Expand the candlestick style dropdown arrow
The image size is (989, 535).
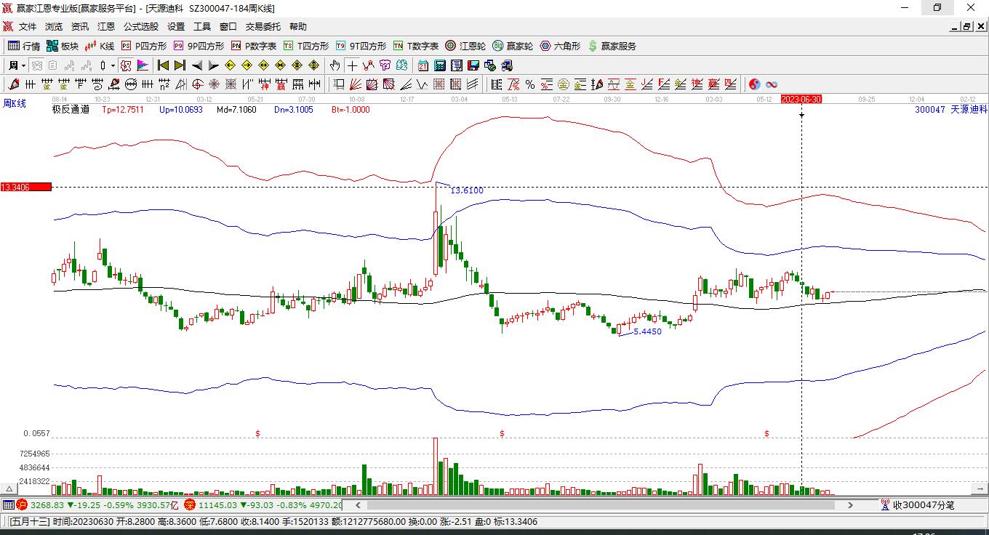point(113,65)
